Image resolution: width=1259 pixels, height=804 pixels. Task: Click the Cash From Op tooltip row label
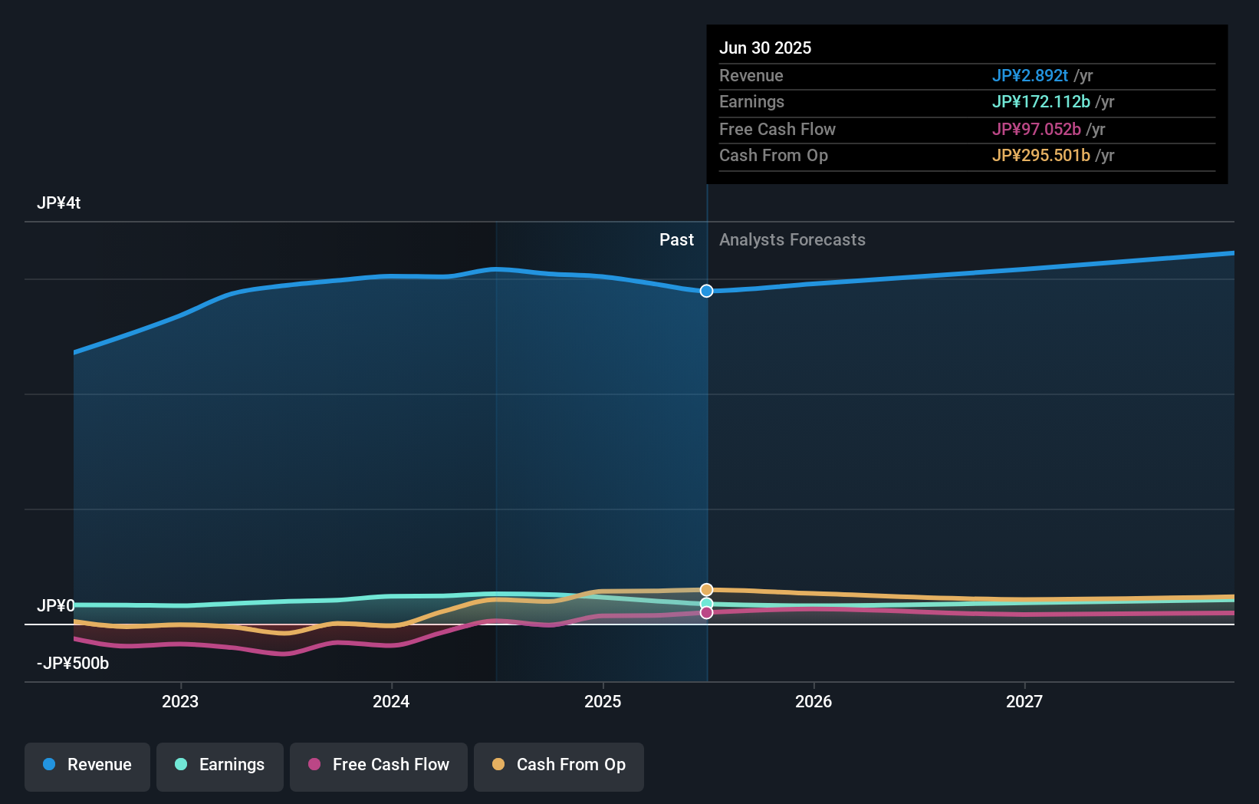coord(774,155)
